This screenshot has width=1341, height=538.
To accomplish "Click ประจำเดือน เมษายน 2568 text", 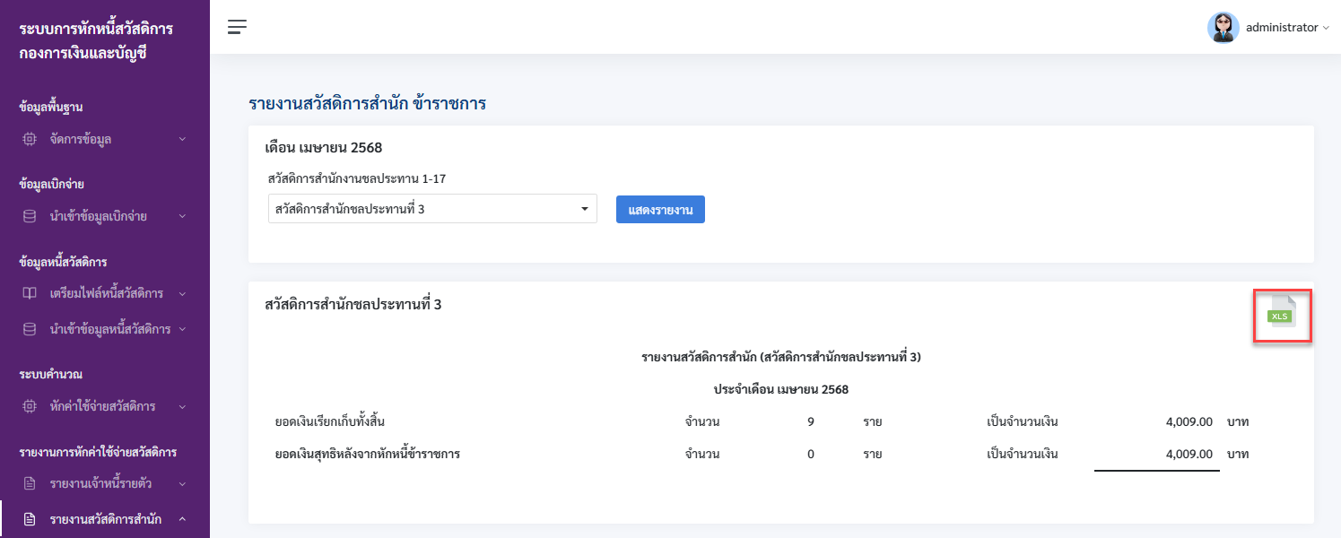I will [781, 389].
